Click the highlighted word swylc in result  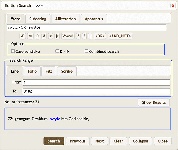click(x=55, y=119)
